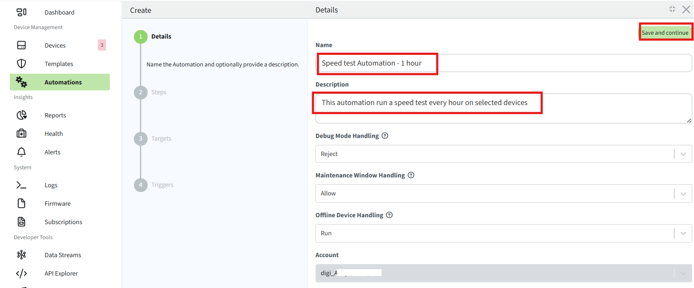Click the Alerts bell icon
Viewport: 694px width, 288px height.
(x=21, y=152)
